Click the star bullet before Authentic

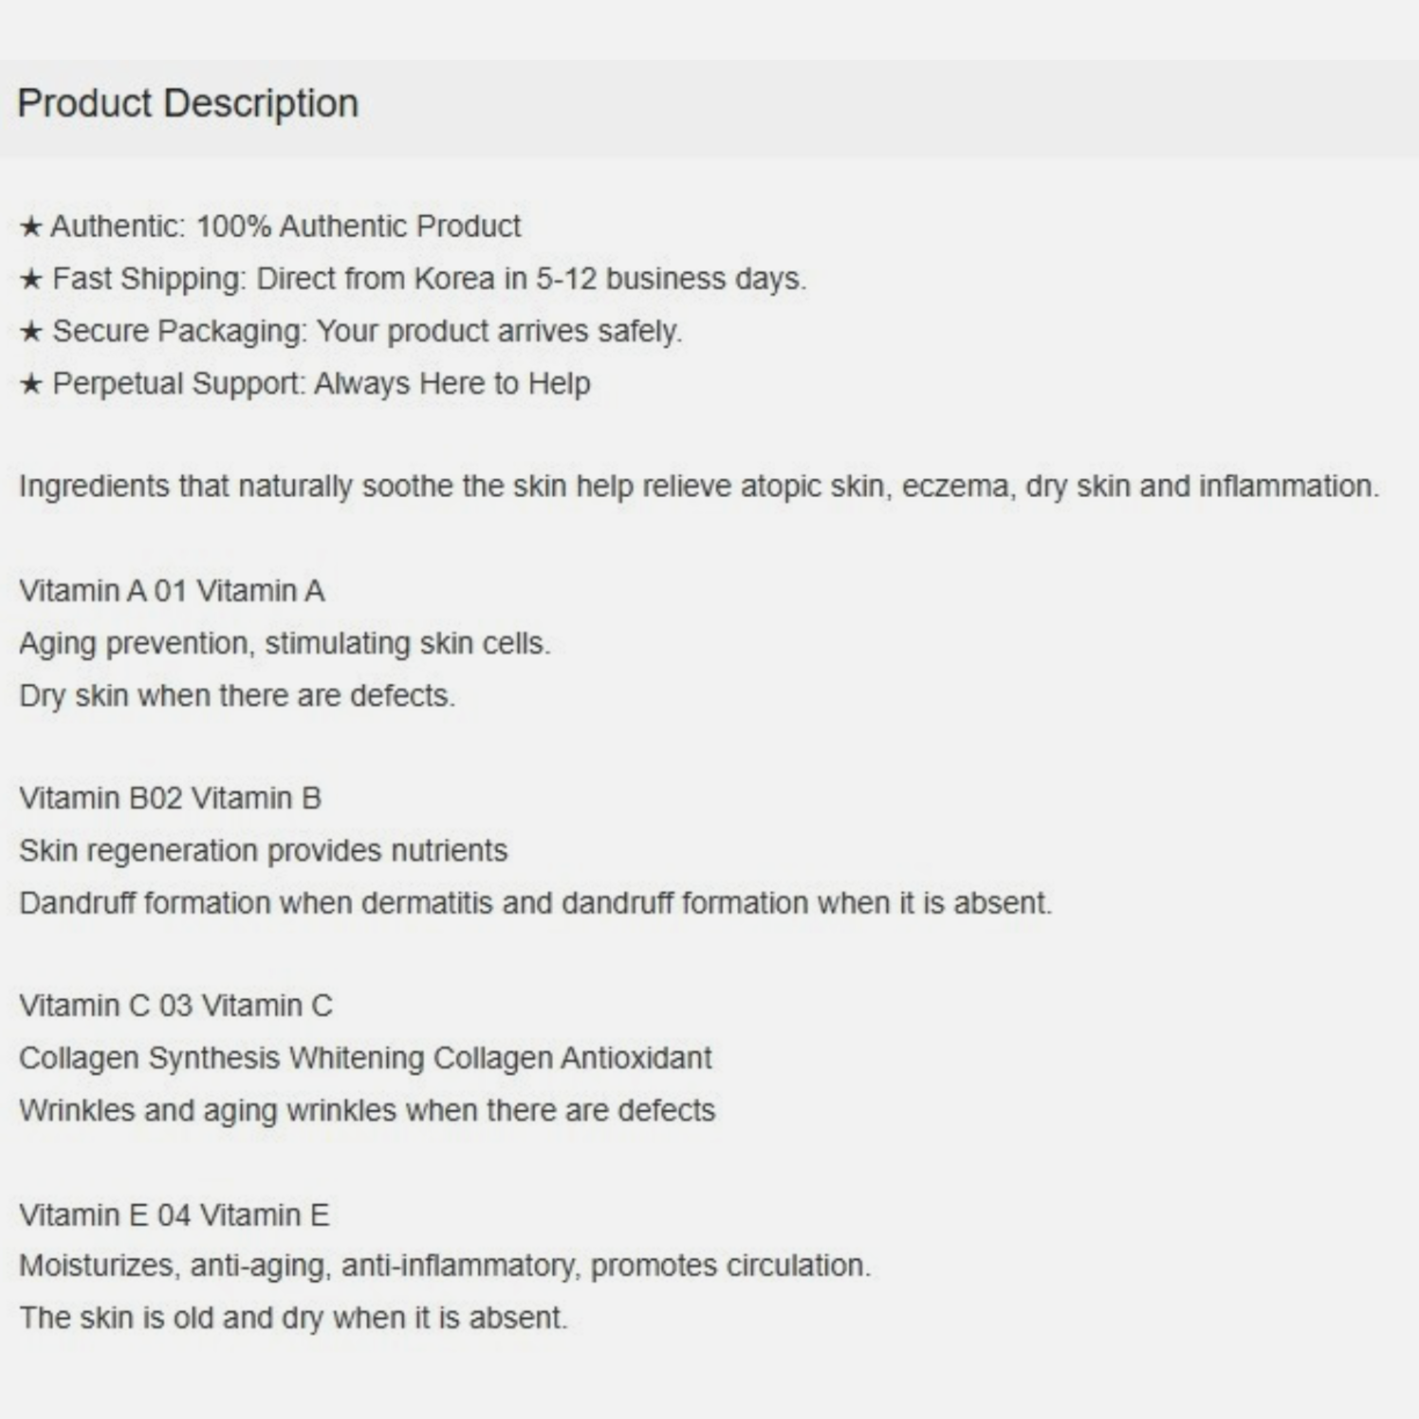point(30,227)
